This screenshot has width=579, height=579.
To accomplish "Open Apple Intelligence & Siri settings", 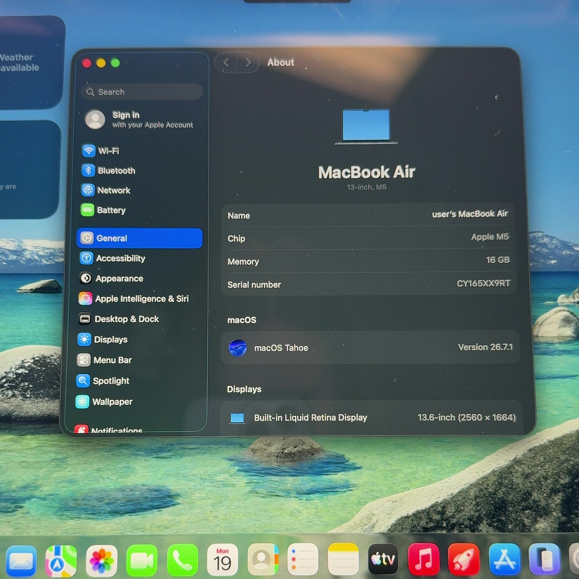I will click(134, 299).
